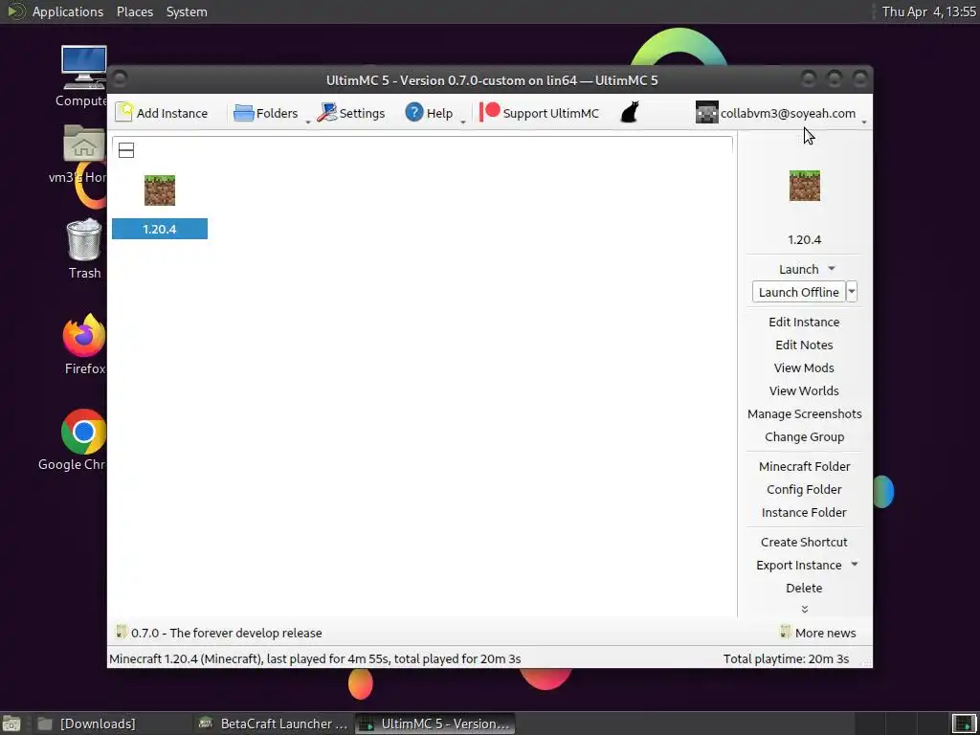Click the black cat icon
The image size is (980, 735).
[x=630, y=113]
